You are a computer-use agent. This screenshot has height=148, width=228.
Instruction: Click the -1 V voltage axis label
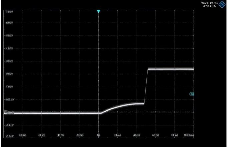[10, 125]
